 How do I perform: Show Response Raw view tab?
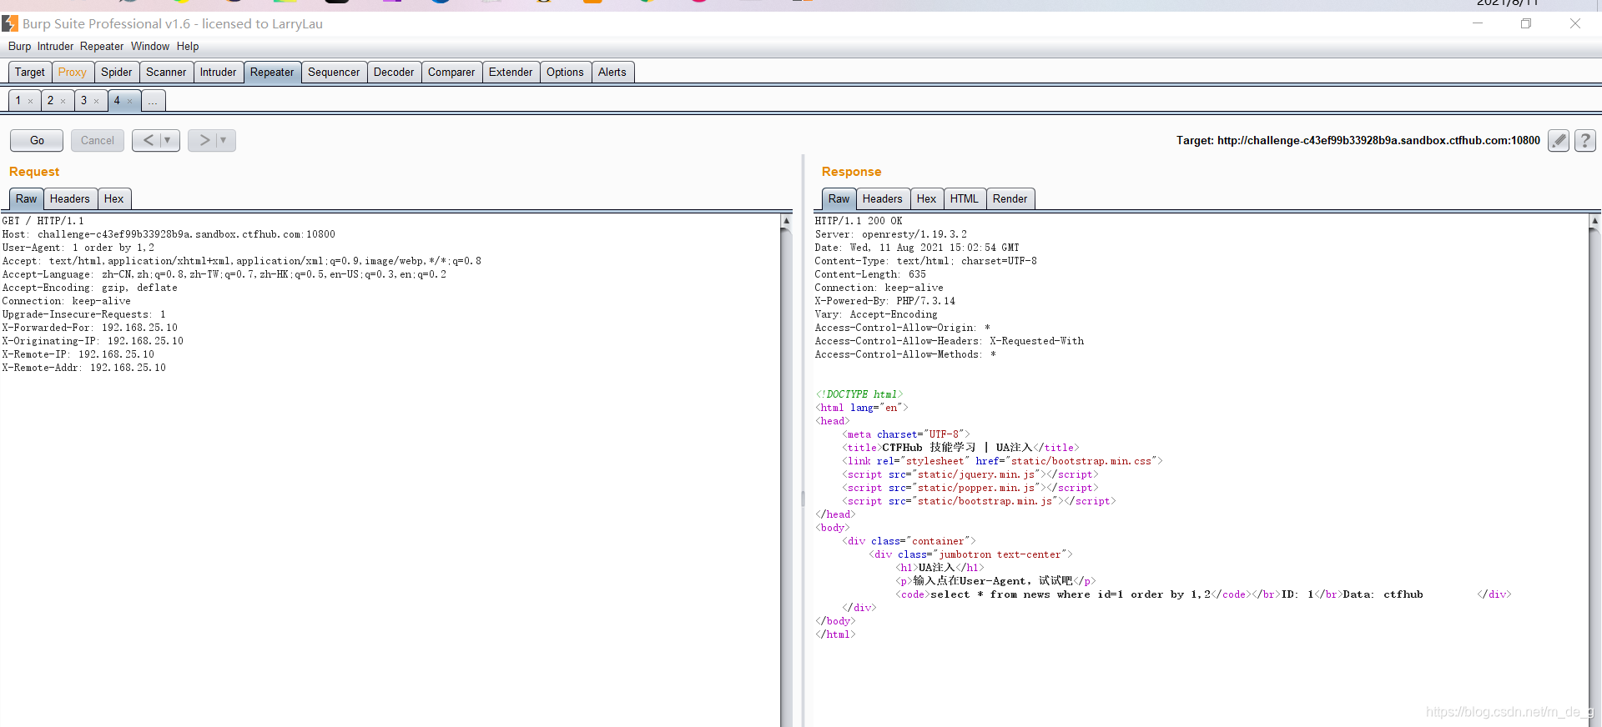pyautogui.click(x=839, y=199)
